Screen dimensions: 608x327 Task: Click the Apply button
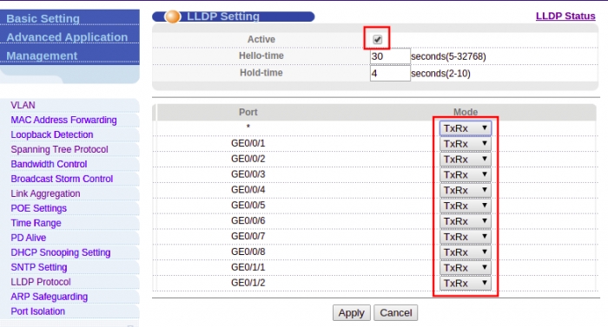(x=351, y=312)
